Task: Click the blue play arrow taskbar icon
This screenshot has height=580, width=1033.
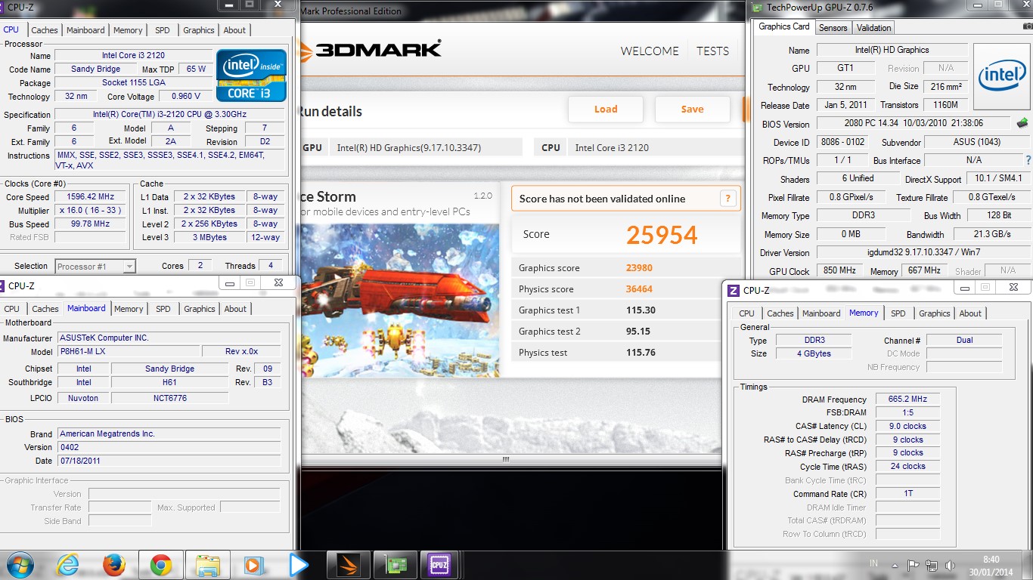Action: 299,565
